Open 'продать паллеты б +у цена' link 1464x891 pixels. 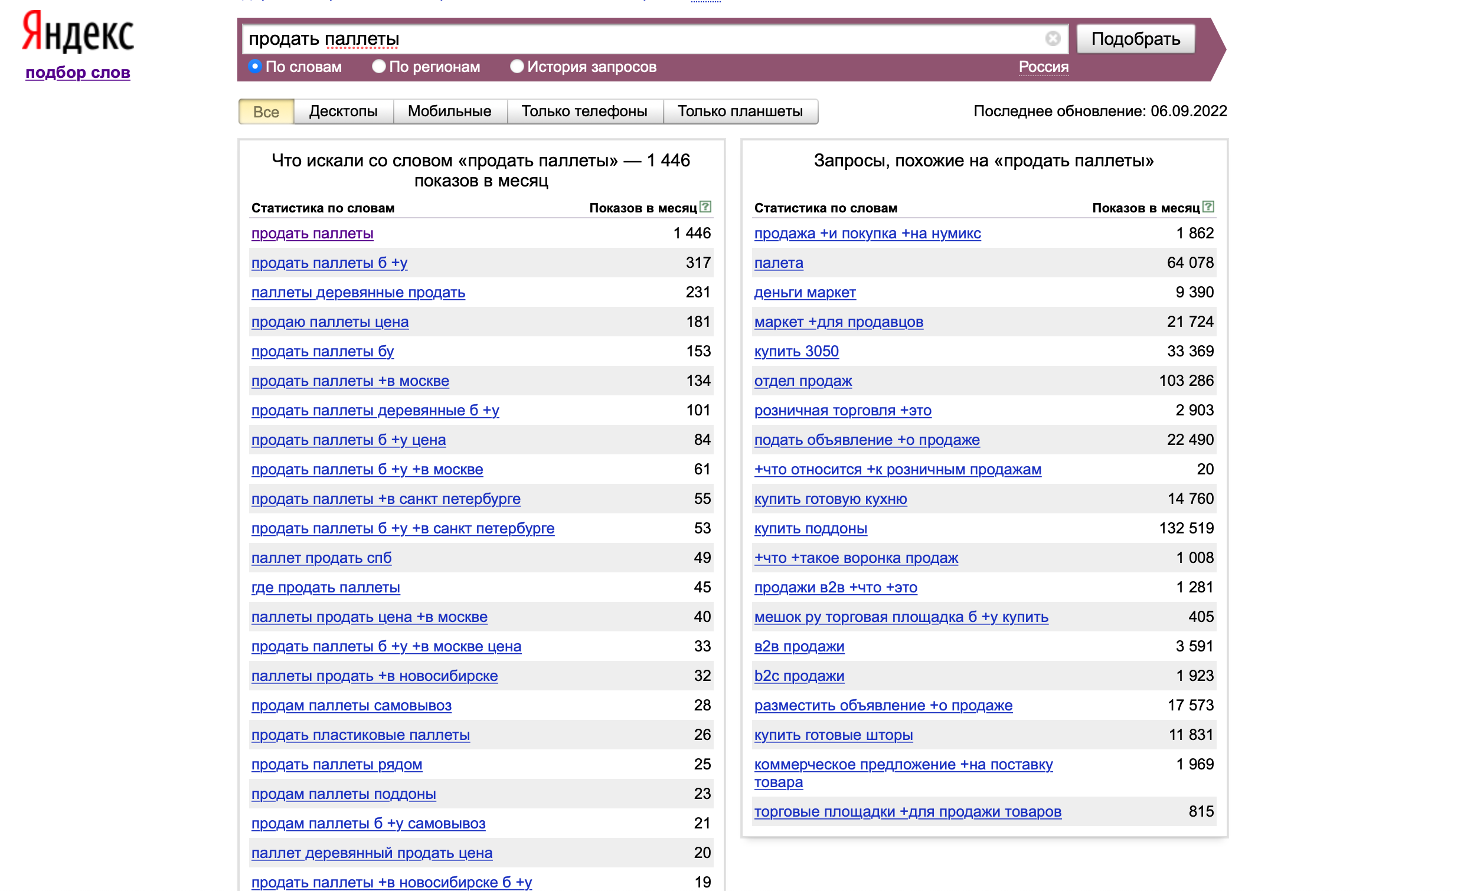coord(348,440)
